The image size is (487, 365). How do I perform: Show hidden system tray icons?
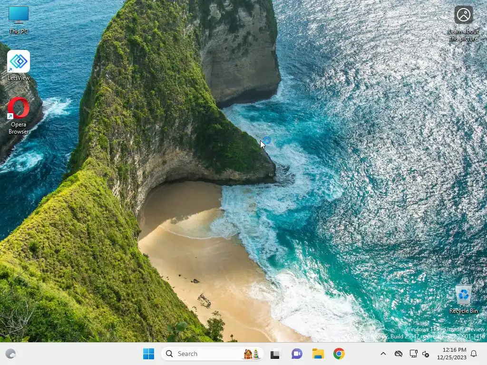383,354
